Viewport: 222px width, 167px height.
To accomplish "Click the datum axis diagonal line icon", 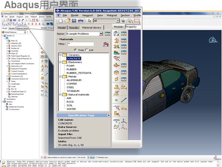I will click(123, 100).
